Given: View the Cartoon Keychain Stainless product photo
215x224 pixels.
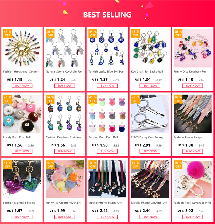Looking at the screenshot, I should point(65,114).
